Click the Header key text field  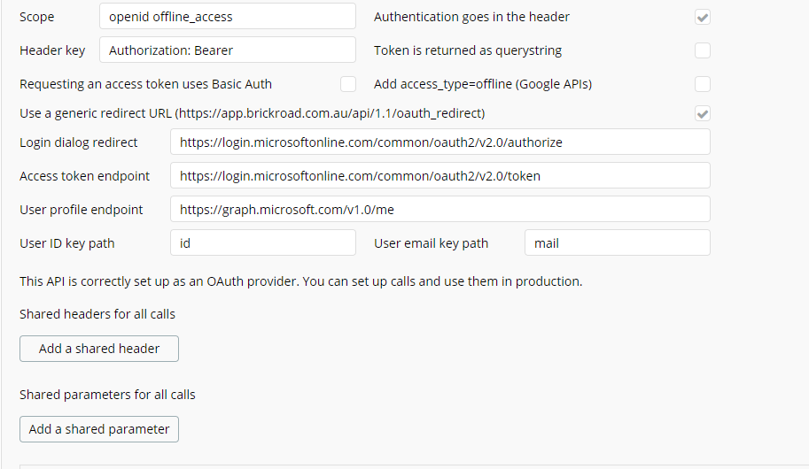point(227,50)
